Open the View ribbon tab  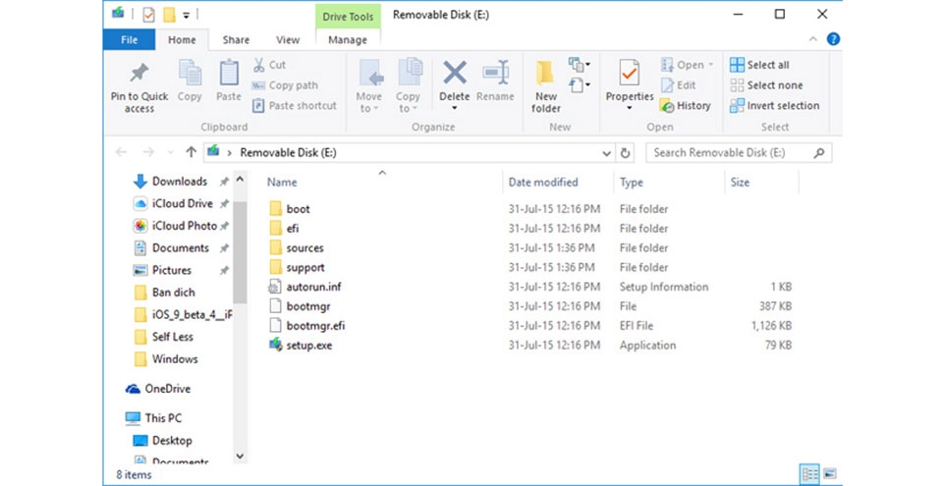pyautogui.click(x=288, y=39)
